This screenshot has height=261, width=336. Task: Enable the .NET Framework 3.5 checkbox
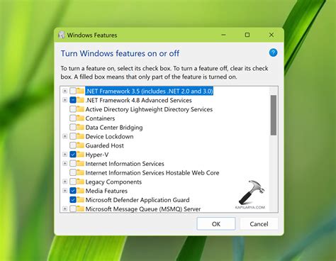[73, 91]
